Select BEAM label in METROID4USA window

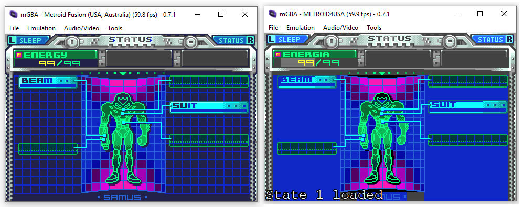(x=296, y=80)
